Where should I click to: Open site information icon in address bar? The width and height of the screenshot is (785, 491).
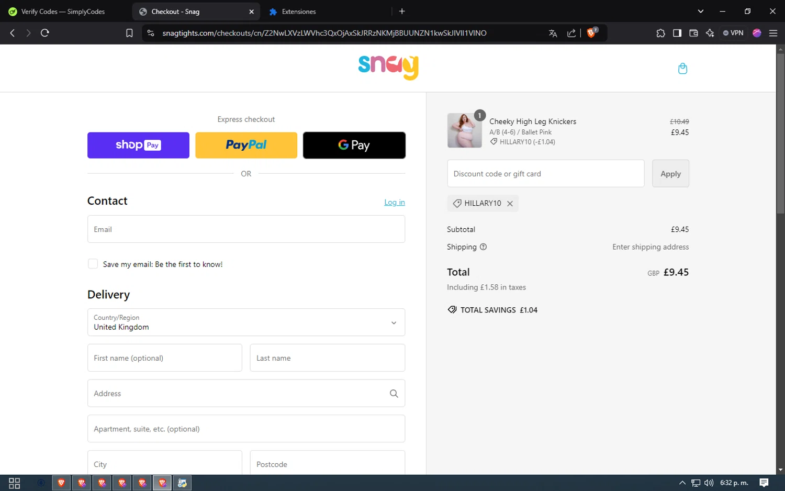[151, 33]
